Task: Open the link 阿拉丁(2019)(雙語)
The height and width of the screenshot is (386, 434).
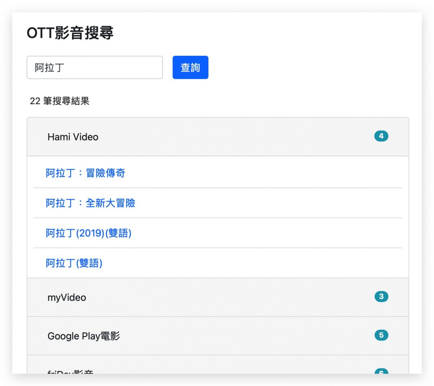Action: click(x=89, y=233)
